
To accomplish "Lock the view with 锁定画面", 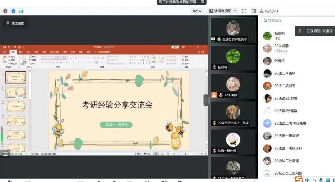I will click(15, 24).
